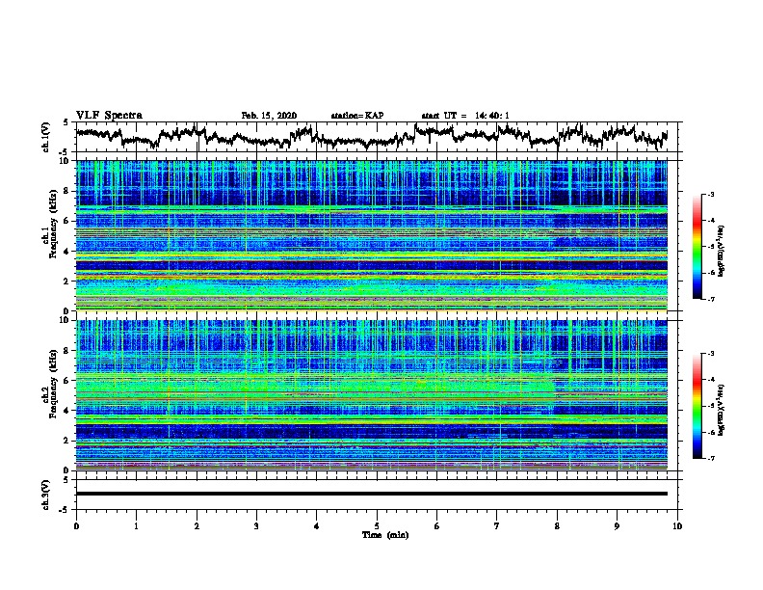Click the "1" time-axis tick label

(136, 525)
